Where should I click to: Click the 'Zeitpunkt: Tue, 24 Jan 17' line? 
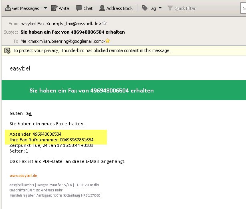click(51, 145)
